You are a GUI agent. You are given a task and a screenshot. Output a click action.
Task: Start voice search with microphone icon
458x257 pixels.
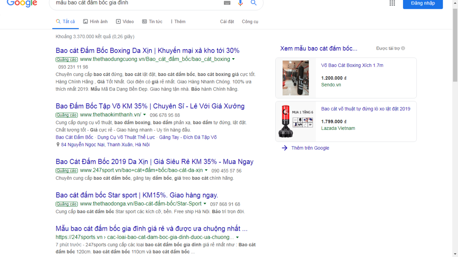[240, 3]
